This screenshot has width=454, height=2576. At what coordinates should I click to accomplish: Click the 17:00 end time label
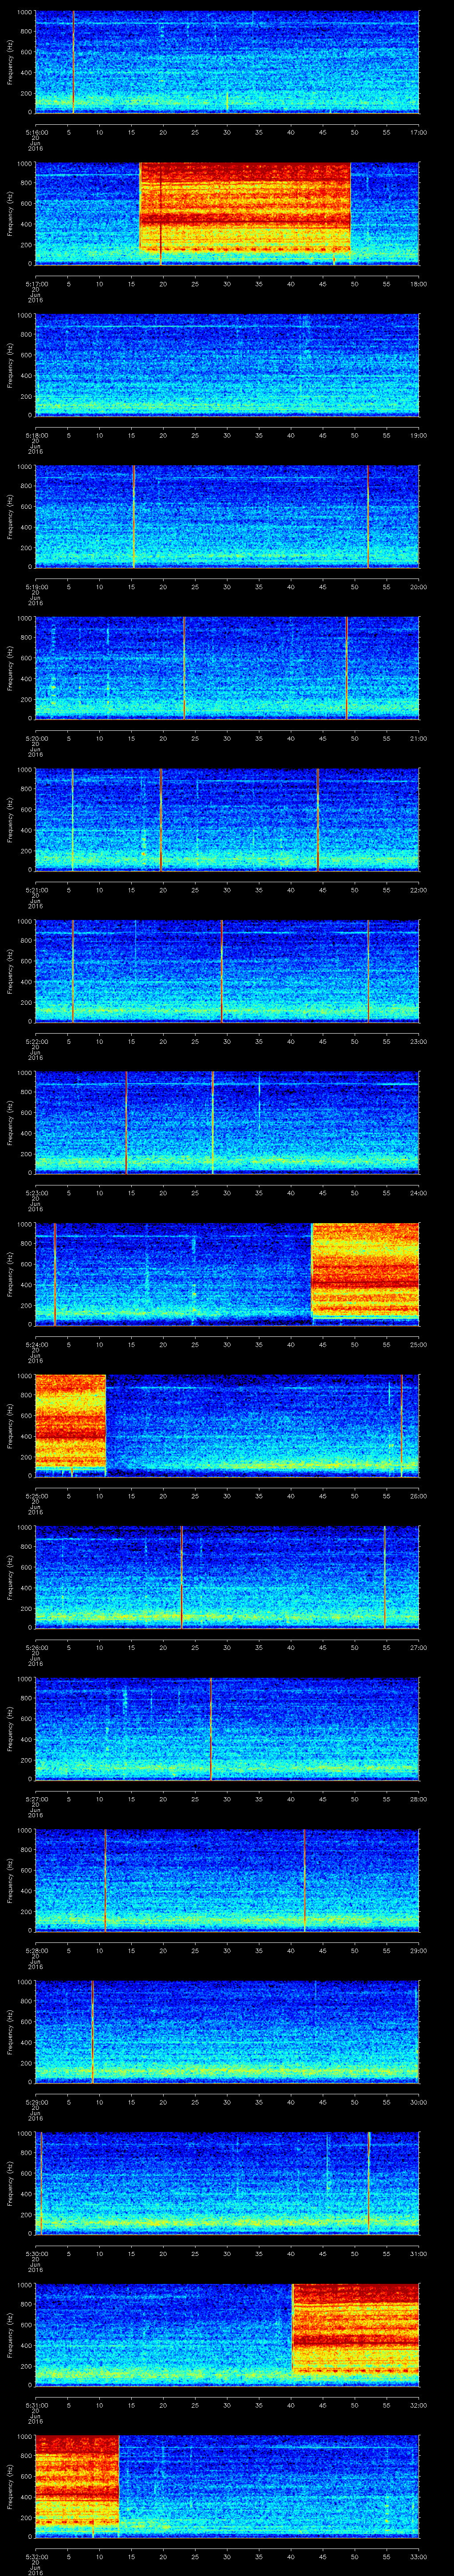point(418,132)
